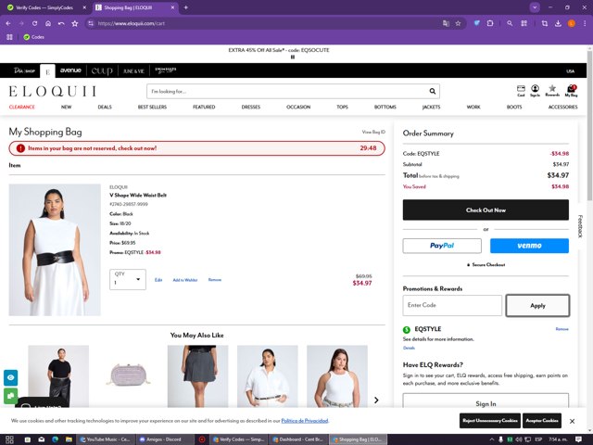This screenshot has width=593, height=445.
Task: Open the gray skirt recommendation thumbnail
Action: [197, 375]
